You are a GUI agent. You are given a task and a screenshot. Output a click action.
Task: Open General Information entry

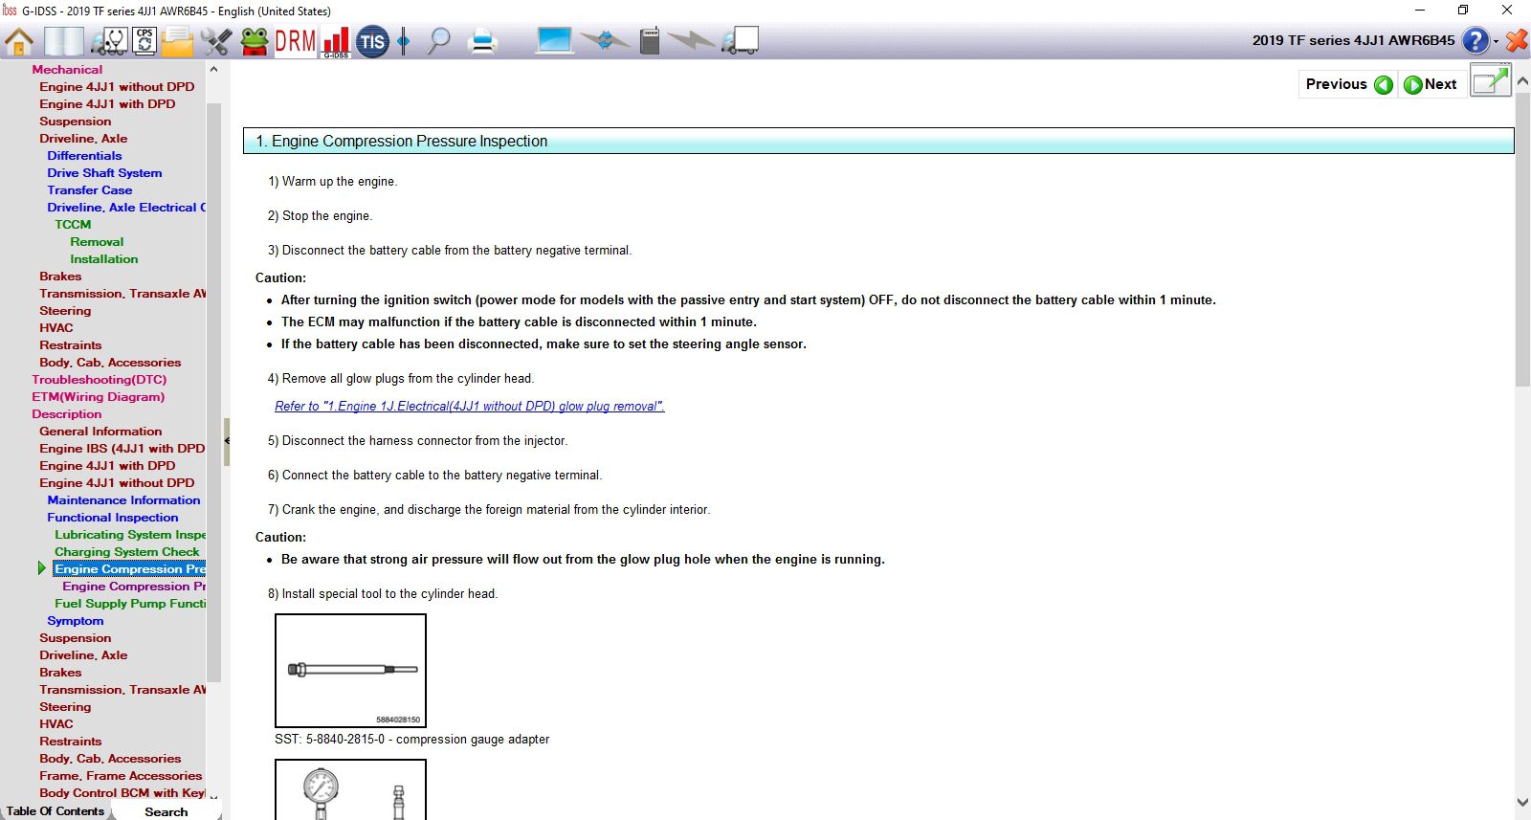(100, 431)
